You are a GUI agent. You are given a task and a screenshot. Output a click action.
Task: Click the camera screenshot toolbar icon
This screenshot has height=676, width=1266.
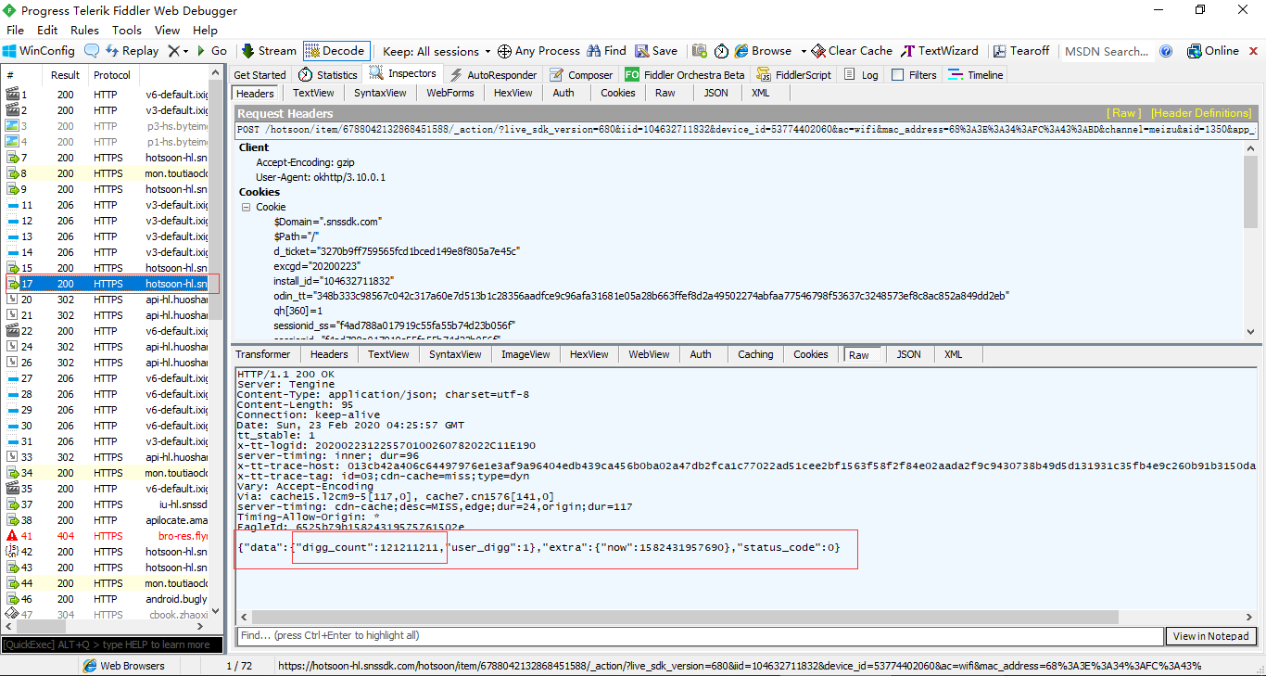tap(699, 51)
